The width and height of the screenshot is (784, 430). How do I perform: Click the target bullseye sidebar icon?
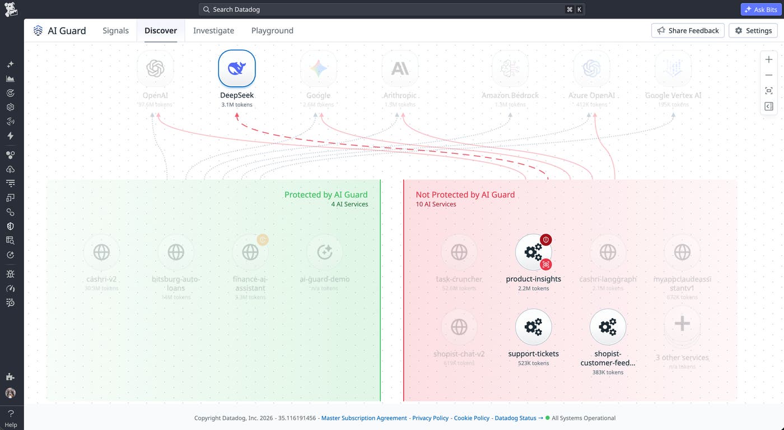point(10,93)
